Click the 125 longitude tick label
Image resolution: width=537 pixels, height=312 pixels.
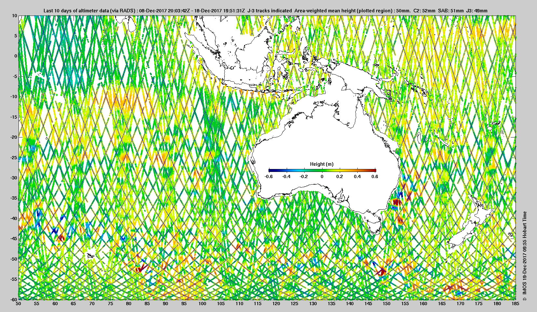[x=295, y=304]
